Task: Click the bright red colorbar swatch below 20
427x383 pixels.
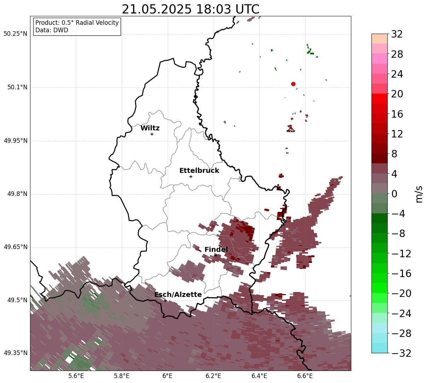Action: pos(380,98)
